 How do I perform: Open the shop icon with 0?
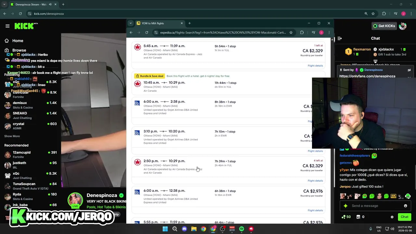[x=360, y=217]
